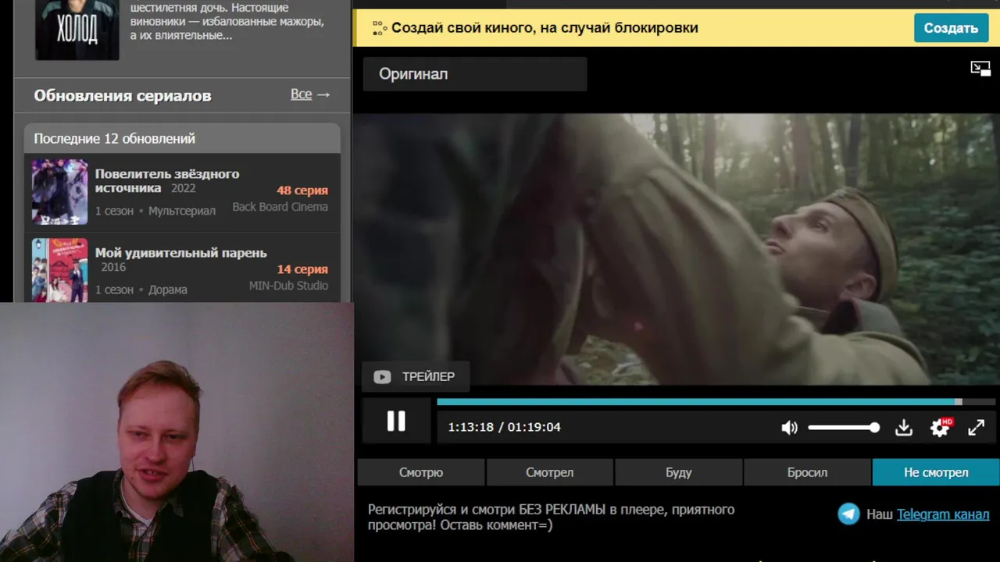Mute the player volume speaker icon
Image resolution: width=1000 pixels, height=562 pixels.
[x=789, y=428]
